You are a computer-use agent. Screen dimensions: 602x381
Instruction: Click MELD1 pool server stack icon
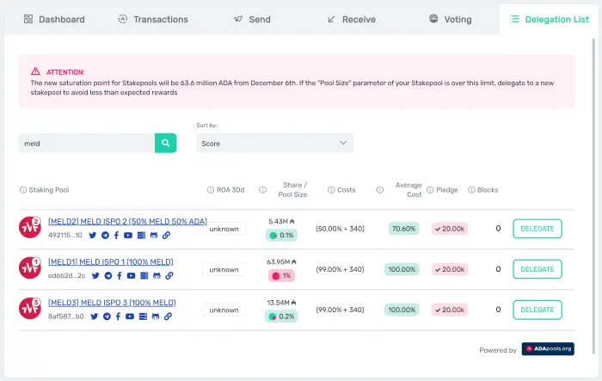[144, 275]
